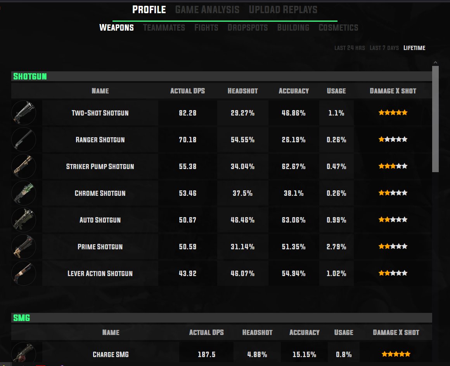Switch to the Building sub-tab
Viewport: 450px width, 366px height.
coord(293,28)
